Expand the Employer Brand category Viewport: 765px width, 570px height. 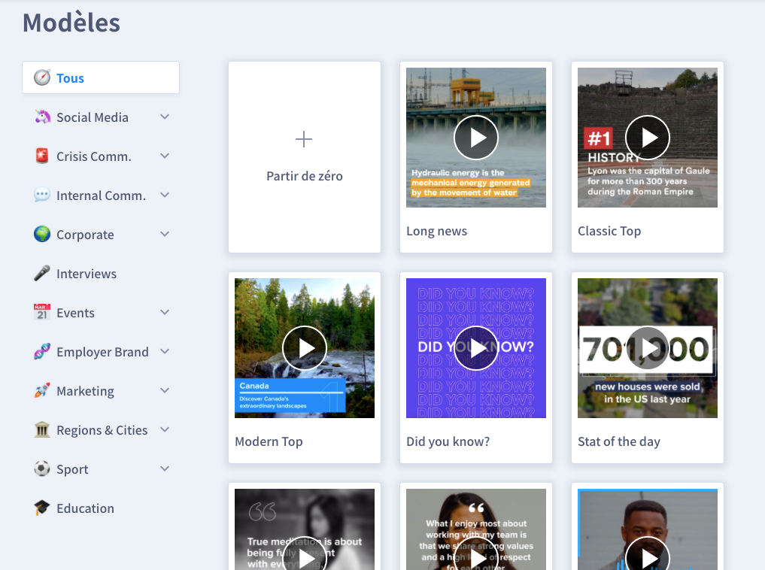165,352
